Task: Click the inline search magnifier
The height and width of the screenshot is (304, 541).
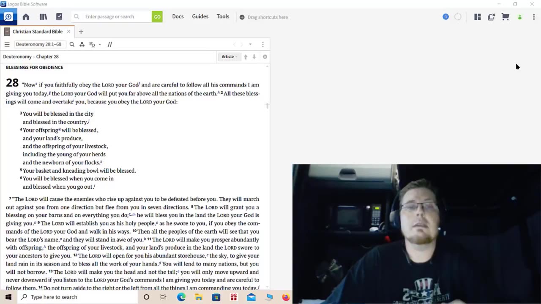Action: tap(72, 44)
